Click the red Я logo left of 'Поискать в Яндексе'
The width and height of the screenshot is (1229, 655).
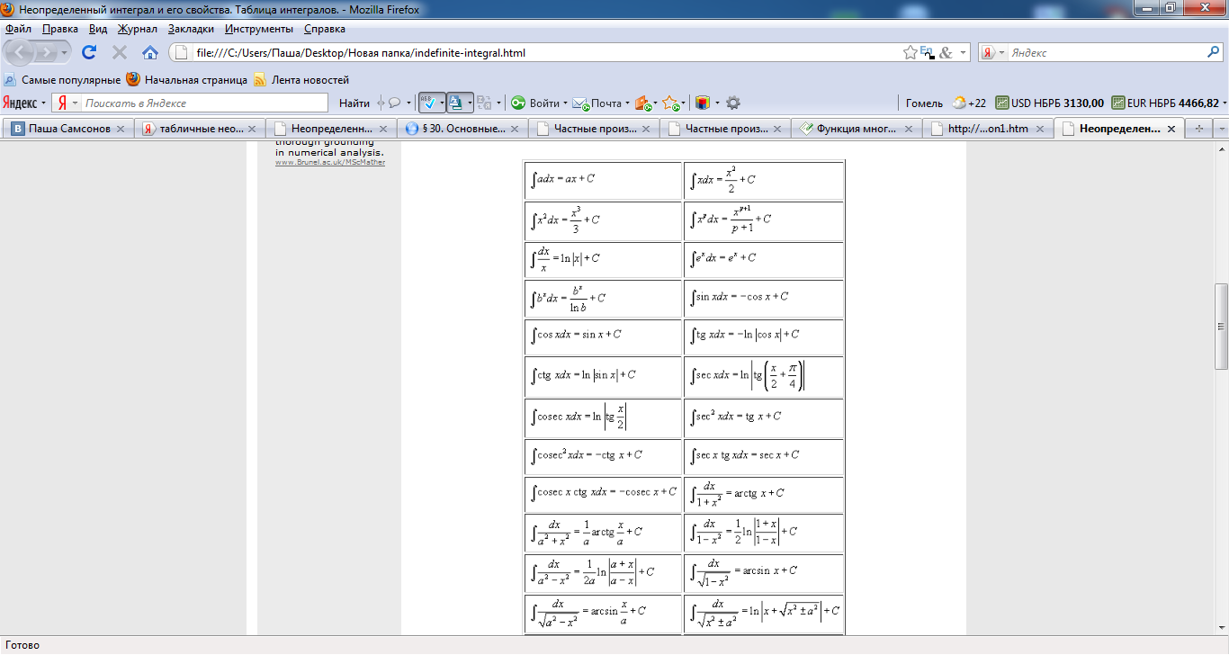60,103
